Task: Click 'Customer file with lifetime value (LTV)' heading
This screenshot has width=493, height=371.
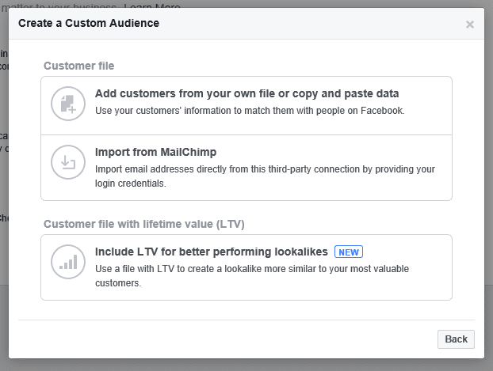Action: 143,224
